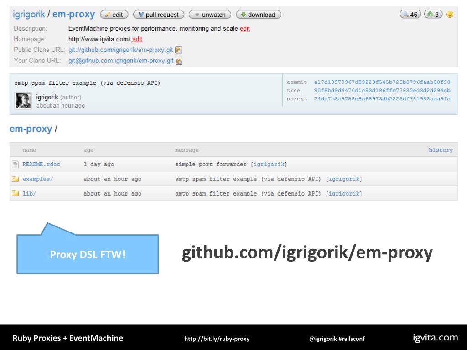
Task: Open the commit hash a17d1097 link
Action: (382, 82)
